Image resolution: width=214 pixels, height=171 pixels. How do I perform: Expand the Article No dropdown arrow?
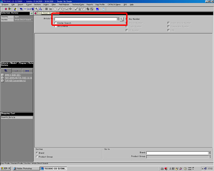tap(118, 19)
